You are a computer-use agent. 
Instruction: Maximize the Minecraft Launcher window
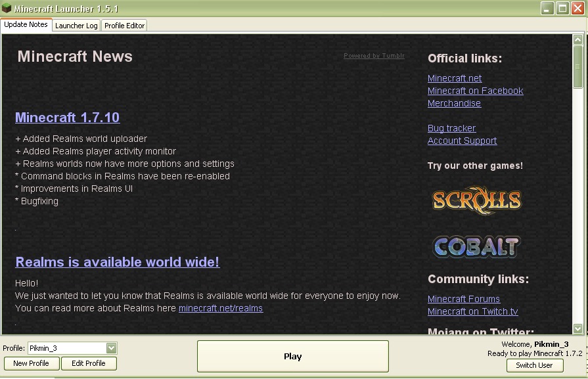tap(562, 8)
